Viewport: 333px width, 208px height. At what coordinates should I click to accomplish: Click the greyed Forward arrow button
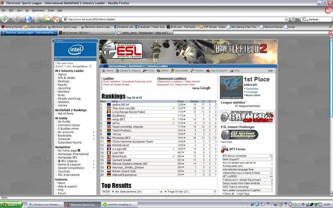(x=16, y=19)
